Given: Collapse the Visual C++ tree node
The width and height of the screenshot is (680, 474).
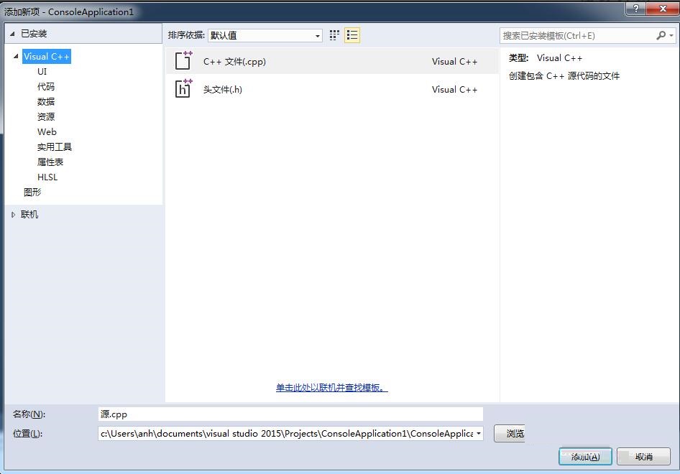Looking at the screenshot, I should tap(16, 56).
